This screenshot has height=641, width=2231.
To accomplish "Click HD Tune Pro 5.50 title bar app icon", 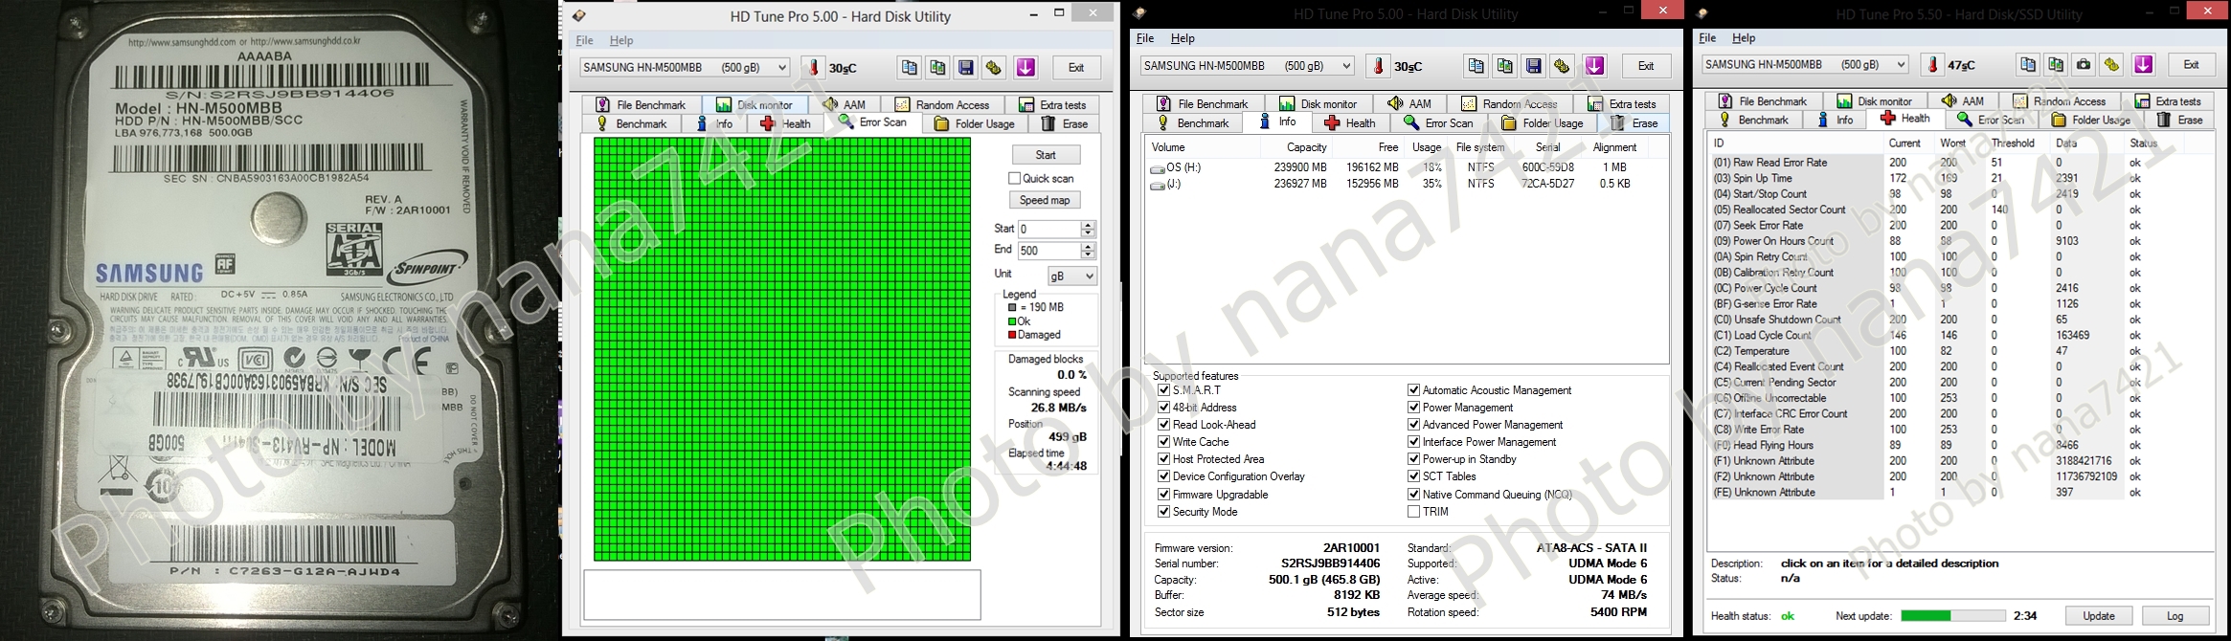I will click(1701, 13).
